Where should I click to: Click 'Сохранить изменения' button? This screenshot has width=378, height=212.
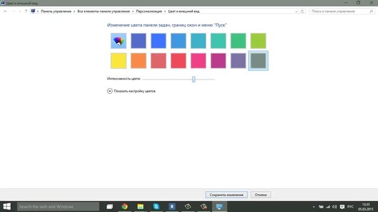click(226, 195)
